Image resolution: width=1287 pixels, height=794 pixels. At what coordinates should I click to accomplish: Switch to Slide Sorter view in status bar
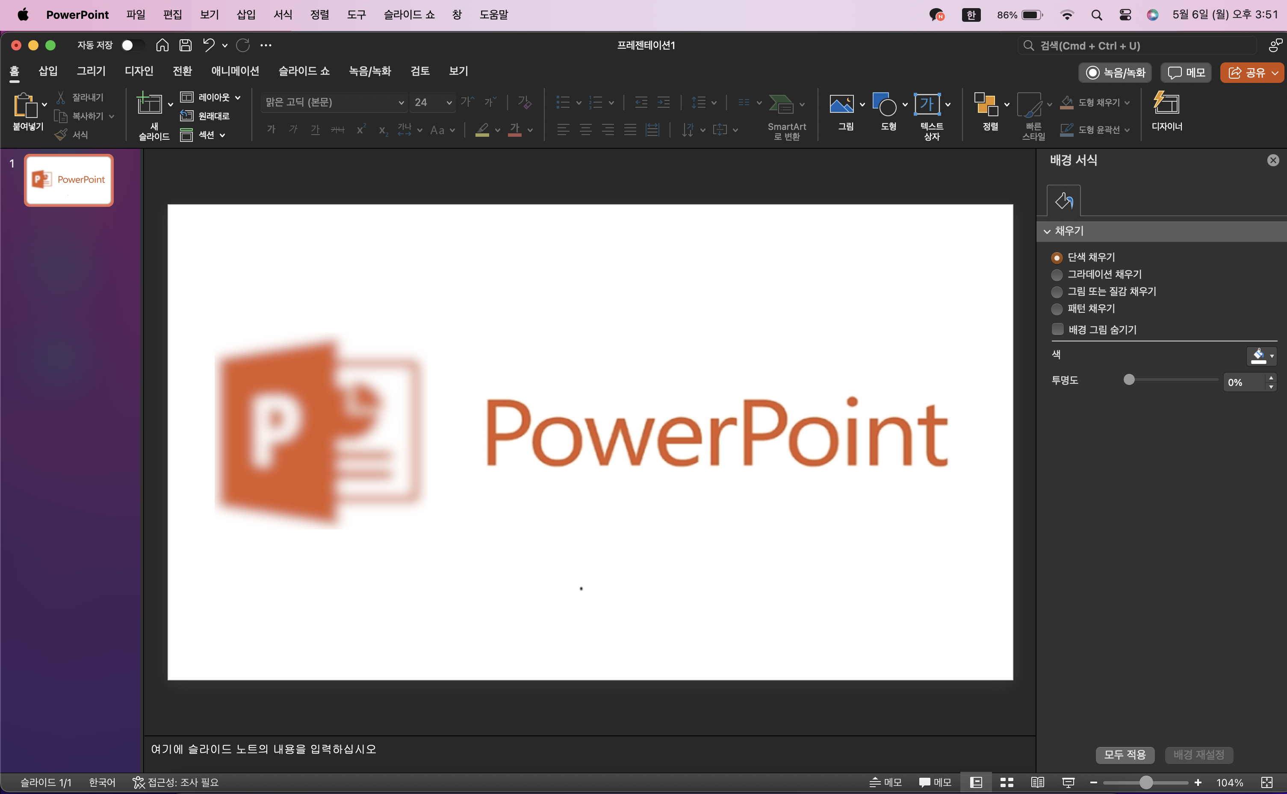[1007, 782]
